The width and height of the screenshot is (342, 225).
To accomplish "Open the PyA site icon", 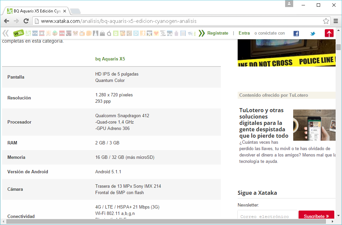I will (170, 33).
